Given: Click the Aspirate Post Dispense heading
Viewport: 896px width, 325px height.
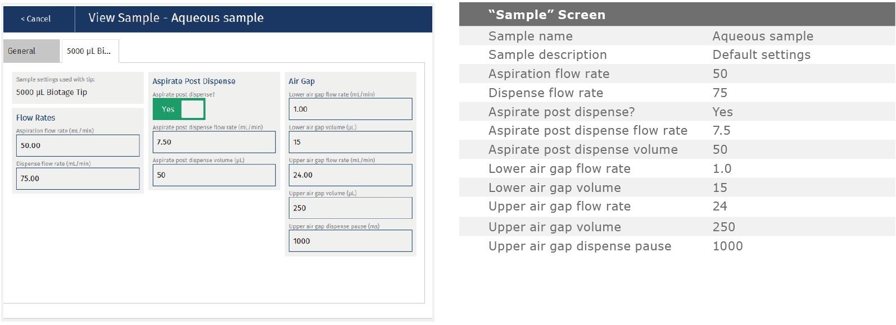Looking at the screenshot, I should click(194, 81).
